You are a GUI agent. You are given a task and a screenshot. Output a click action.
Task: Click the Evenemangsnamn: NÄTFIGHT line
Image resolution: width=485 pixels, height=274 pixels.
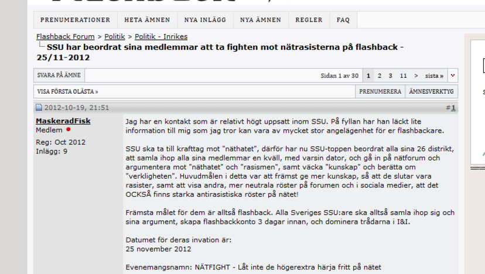[x=253, y=267]
